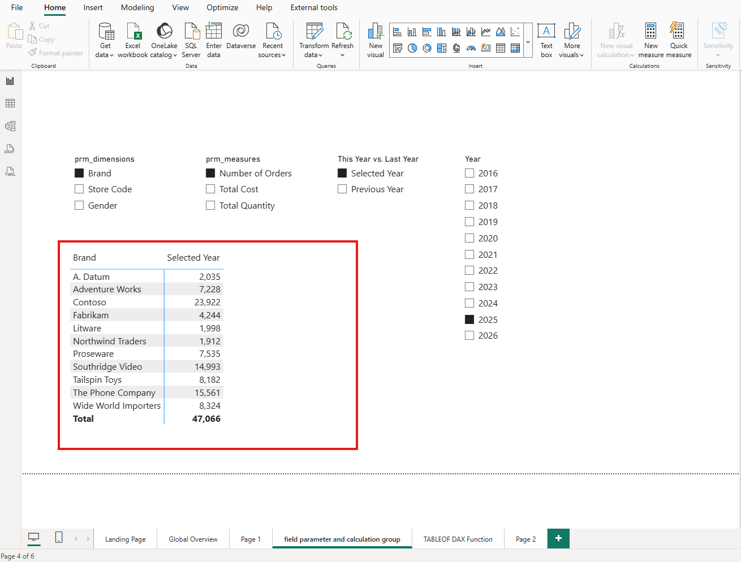
Task: Select year 2016 in Year slicer
Action: click(x=469, y=173)
